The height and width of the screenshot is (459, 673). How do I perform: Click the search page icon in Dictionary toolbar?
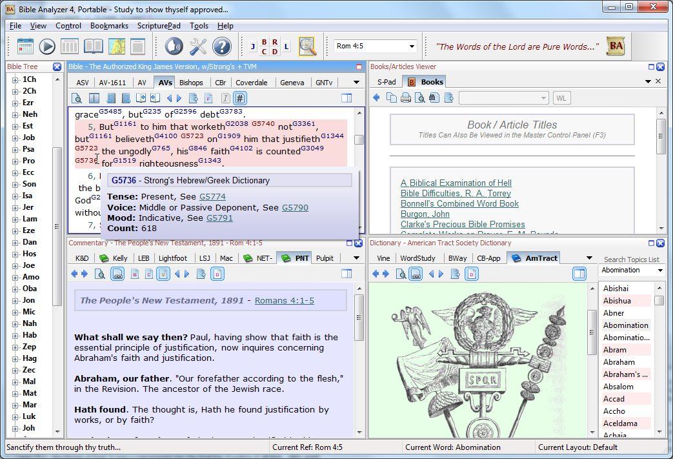click(401, 274)
